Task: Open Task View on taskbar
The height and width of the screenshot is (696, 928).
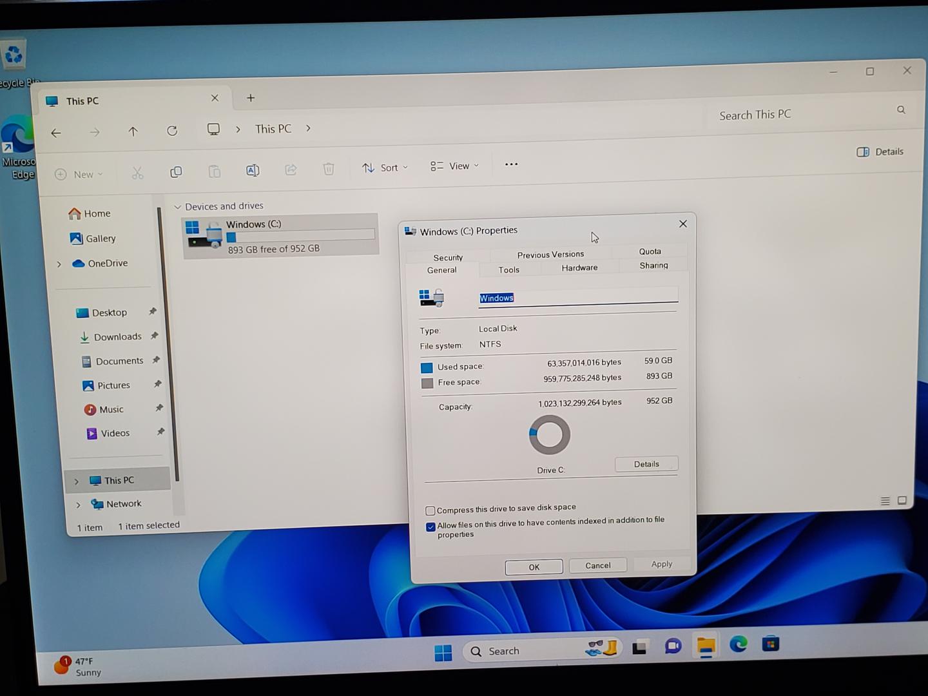Action: (x=639, y=648)
